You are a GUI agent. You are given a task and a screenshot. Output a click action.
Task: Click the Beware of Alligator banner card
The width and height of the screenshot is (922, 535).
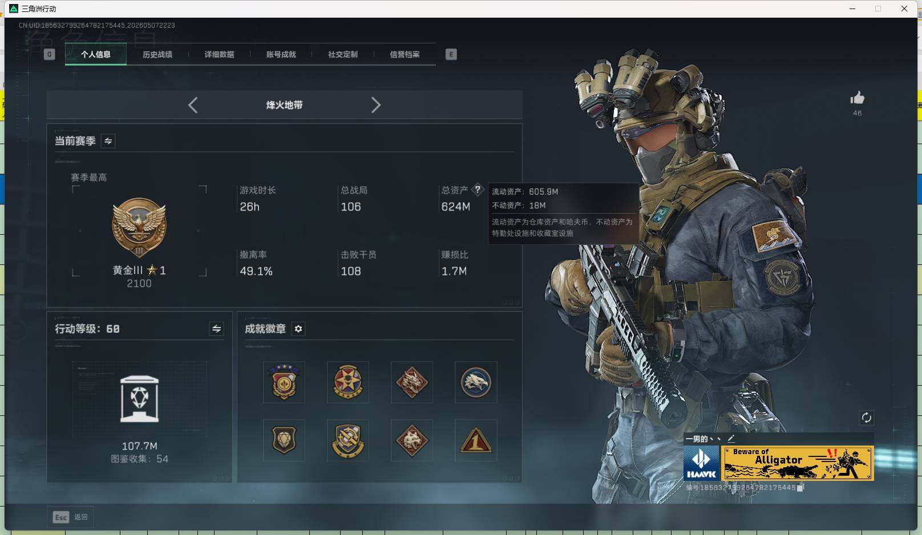click(798, 463)
